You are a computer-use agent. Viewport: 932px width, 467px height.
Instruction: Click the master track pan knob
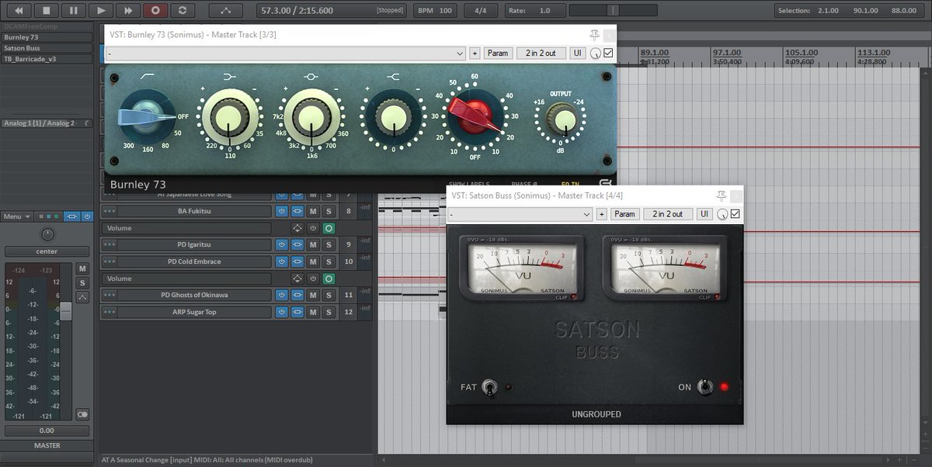[x=48, y=234]
